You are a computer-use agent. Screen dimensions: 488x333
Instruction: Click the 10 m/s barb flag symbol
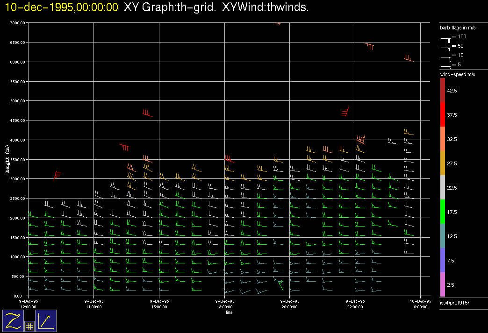pos(445,57)
